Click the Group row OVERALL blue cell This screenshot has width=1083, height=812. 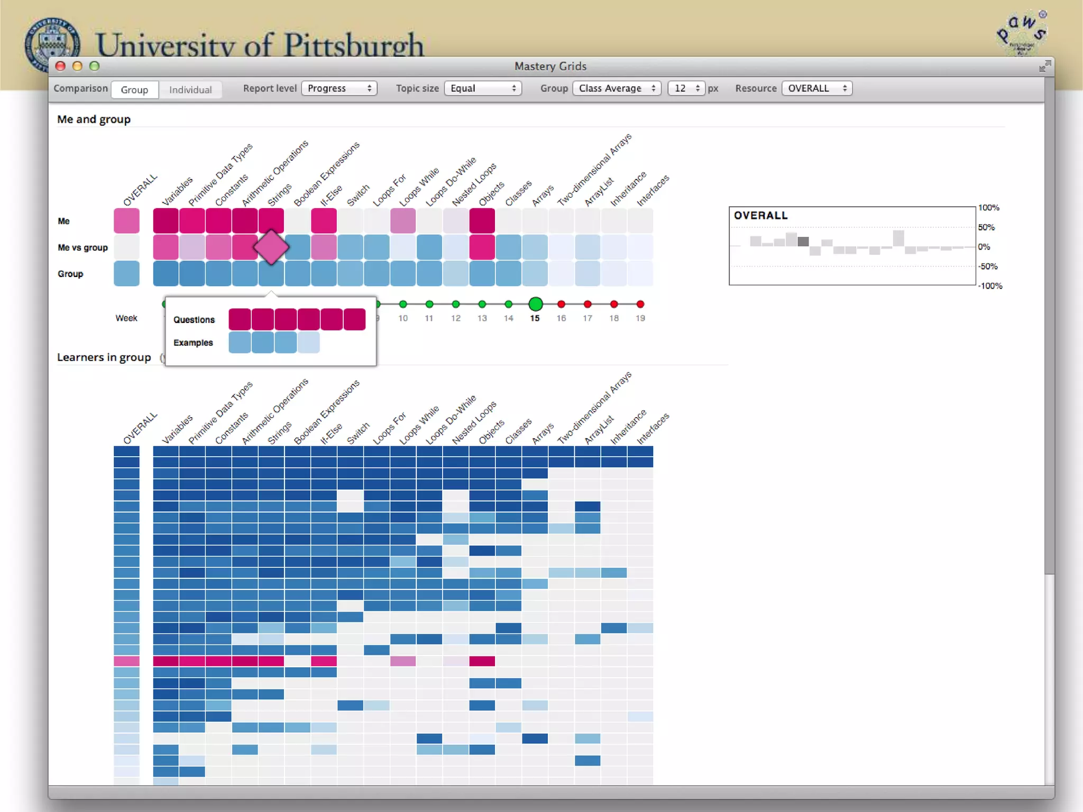tap(126, 274)
